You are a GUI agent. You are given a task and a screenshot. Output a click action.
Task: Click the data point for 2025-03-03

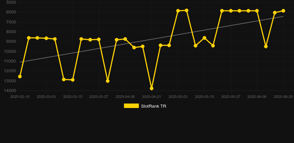pyautogui.click(x=46, y=38)
